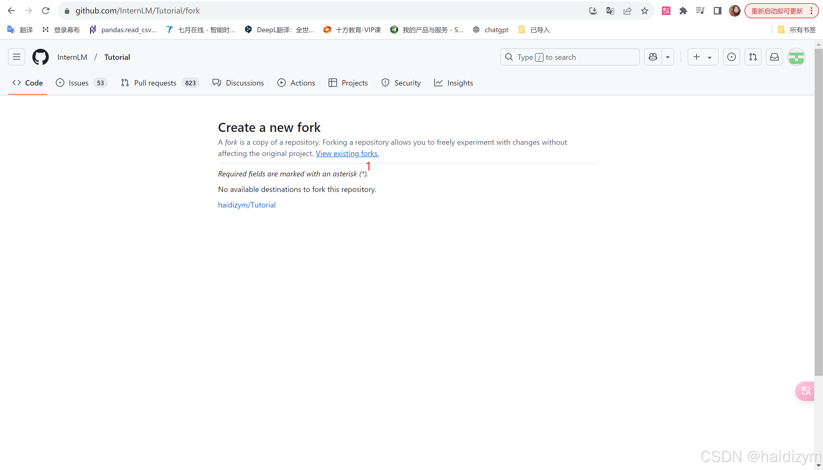Image resolution: width=823 pixels, height=470 pixels.
Task: Open the Pull requests shortcut icon in the header
Action: pos(753,57)
